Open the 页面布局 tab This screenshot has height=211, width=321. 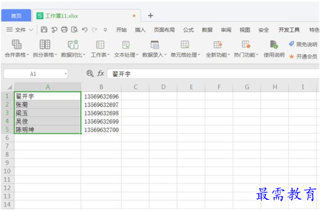point(164,30)
